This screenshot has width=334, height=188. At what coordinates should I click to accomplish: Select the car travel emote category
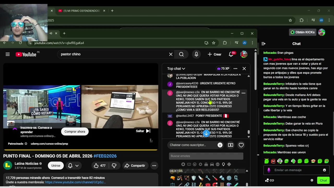pyautogui.click(x=212, y=164)
